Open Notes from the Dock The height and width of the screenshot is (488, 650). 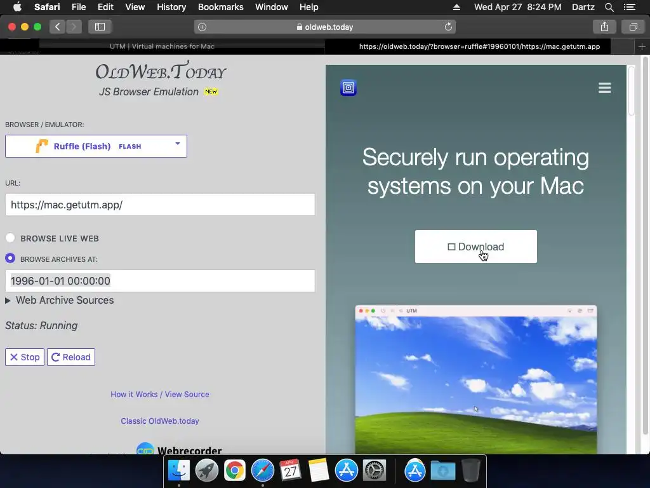coord(319,471)
